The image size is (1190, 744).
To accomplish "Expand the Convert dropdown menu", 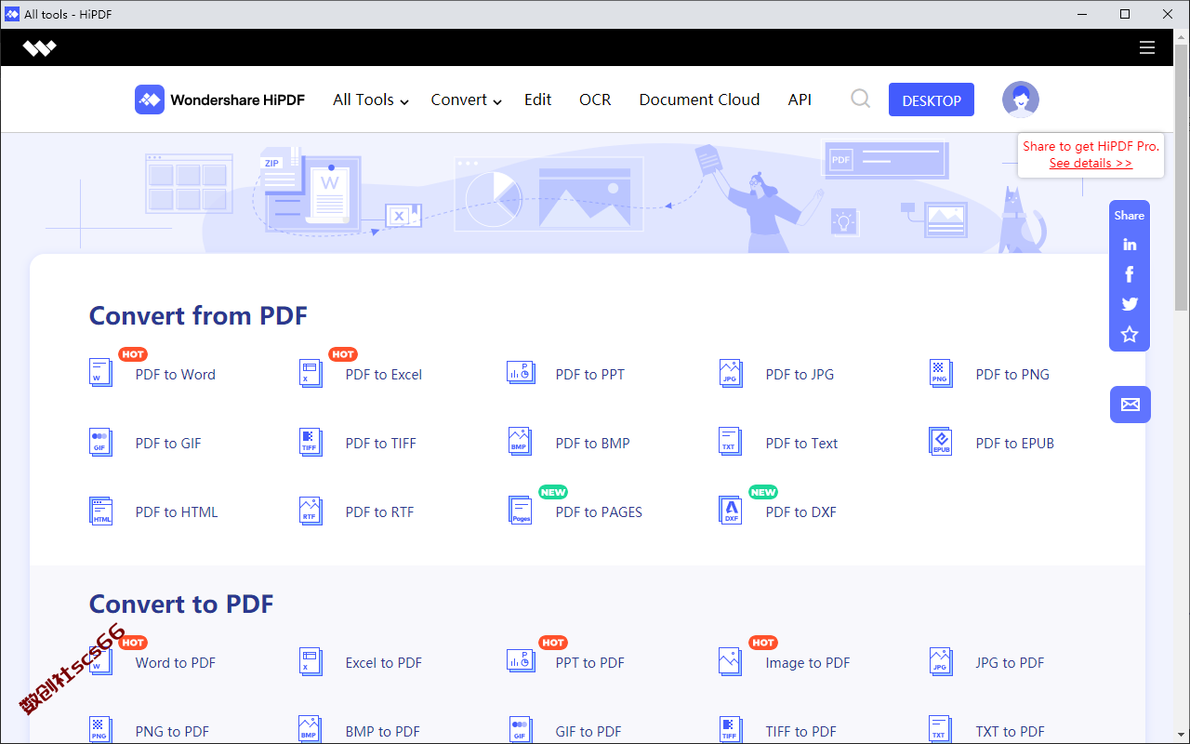I will (467, 100).
